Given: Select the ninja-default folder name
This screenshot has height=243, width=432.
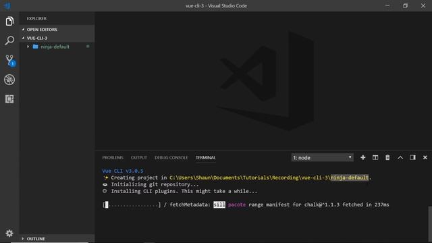Looking at the screenshot, I should (x=55, y=47).
